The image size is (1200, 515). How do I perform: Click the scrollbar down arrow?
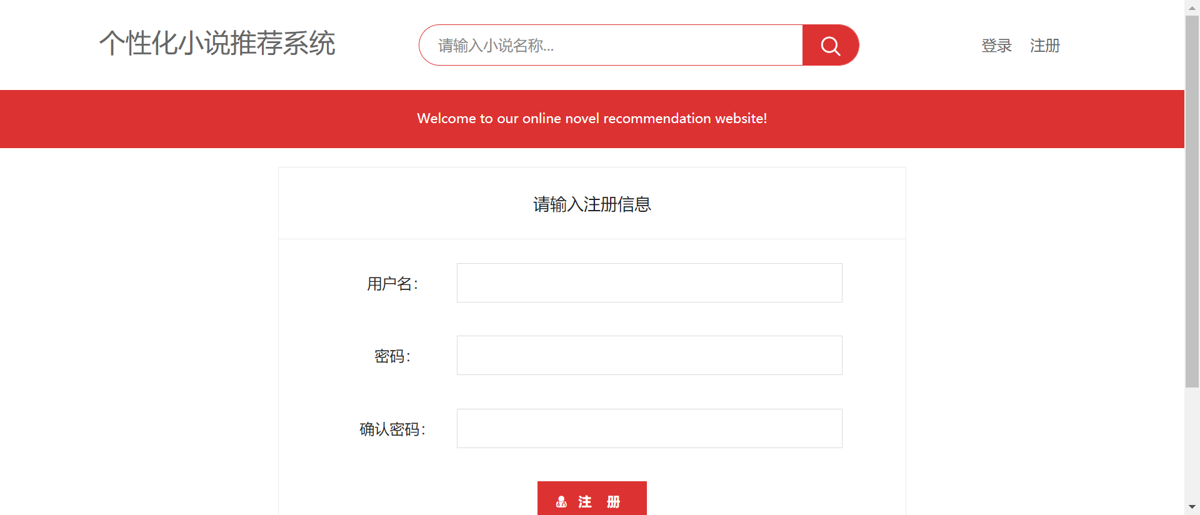point(1192,507)
